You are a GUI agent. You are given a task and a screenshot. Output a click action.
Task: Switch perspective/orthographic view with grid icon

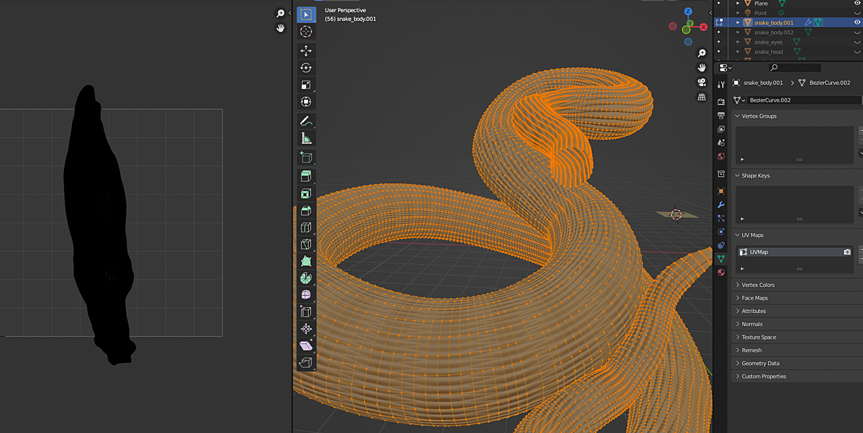(702, 97)
